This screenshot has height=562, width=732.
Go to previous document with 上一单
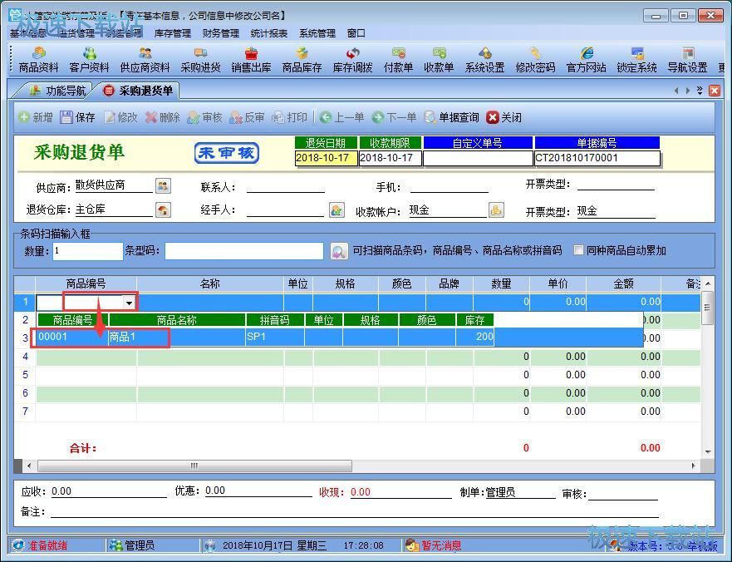tap(342, 117)
